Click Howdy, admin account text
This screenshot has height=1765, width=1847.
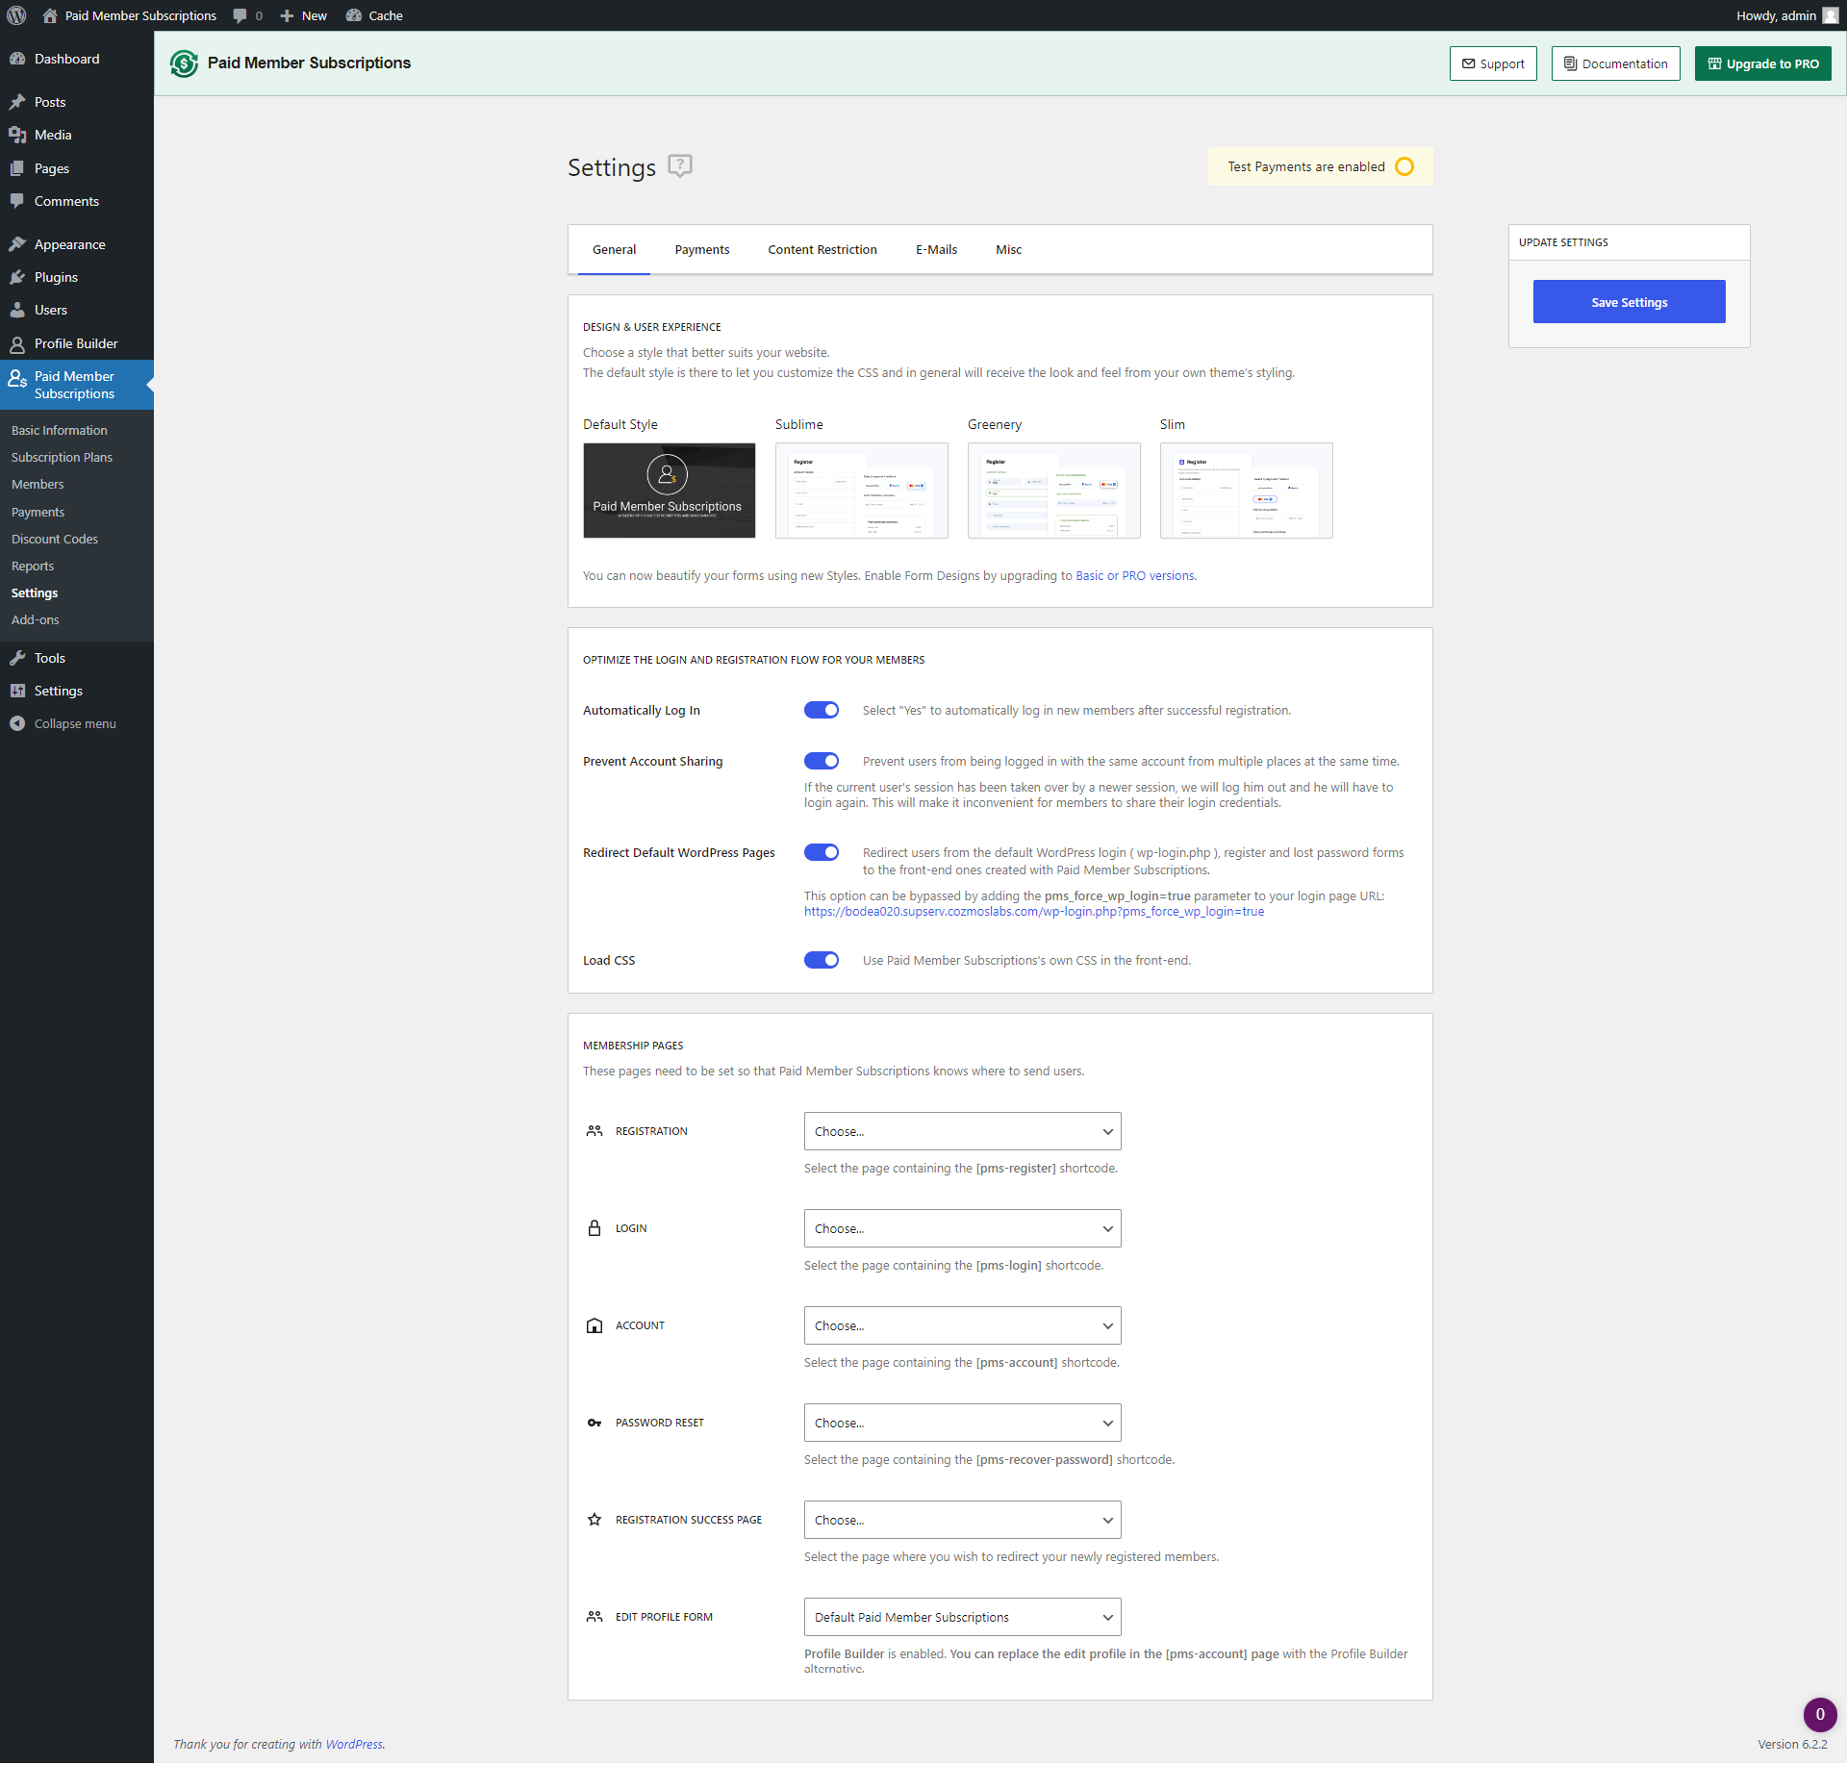pos(1776,15)
